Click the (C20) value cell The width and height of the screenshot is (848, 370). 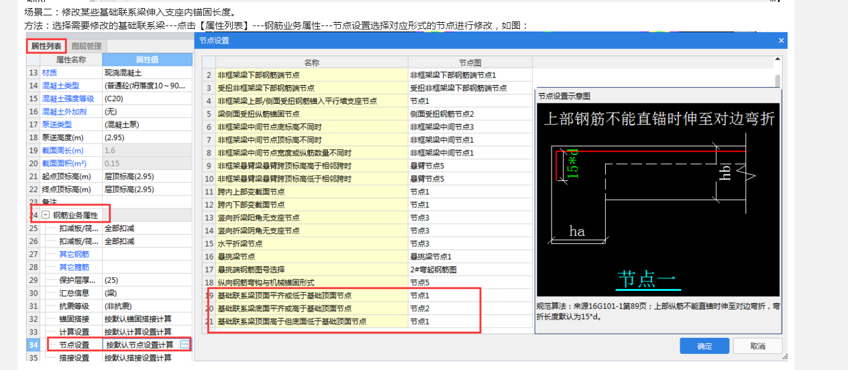click(x=147, y=99)
